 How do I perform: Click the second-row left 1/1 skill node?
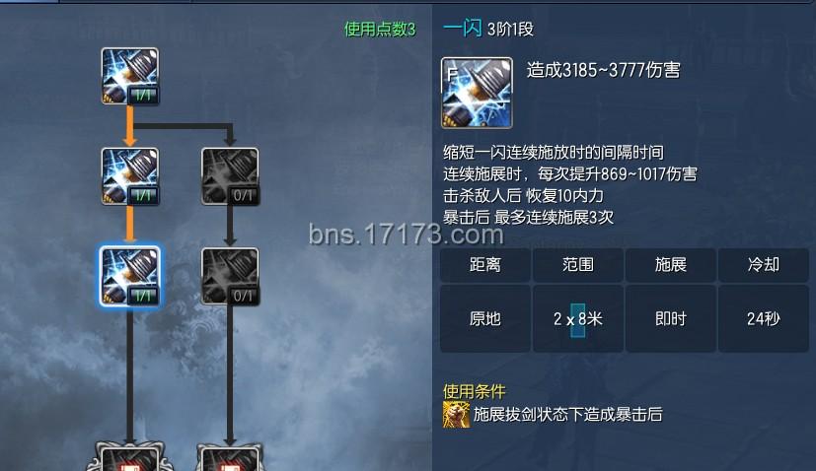coord(130,176)
